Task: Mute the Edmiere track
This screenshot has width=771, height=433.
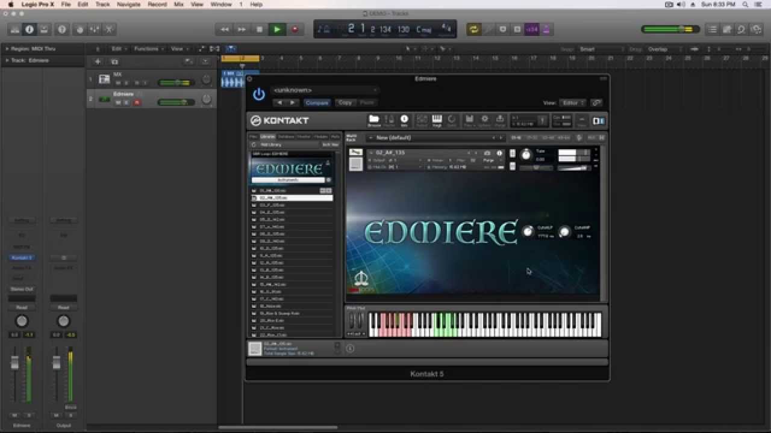Action: 118,102
